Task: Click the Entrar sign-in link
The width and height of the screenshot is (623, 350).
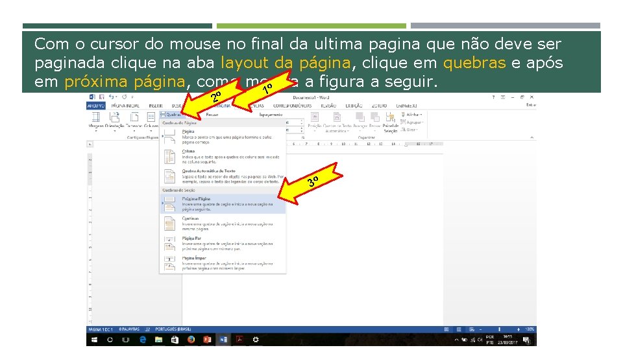Action: 531,105
